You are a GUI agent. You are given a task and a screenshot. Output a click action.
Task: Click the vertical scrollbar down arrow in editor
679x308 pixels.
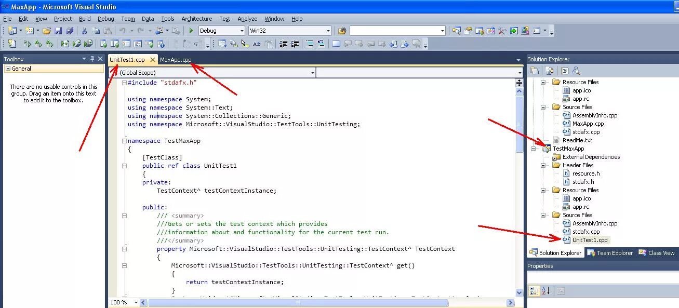pyautogui.click(x=519, y=292)
